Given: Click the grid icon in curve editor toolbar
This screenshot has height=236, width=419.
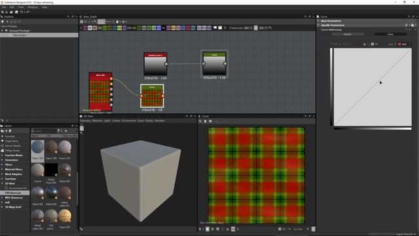Looking at the screenshot, I should click(x=373, y=44).
